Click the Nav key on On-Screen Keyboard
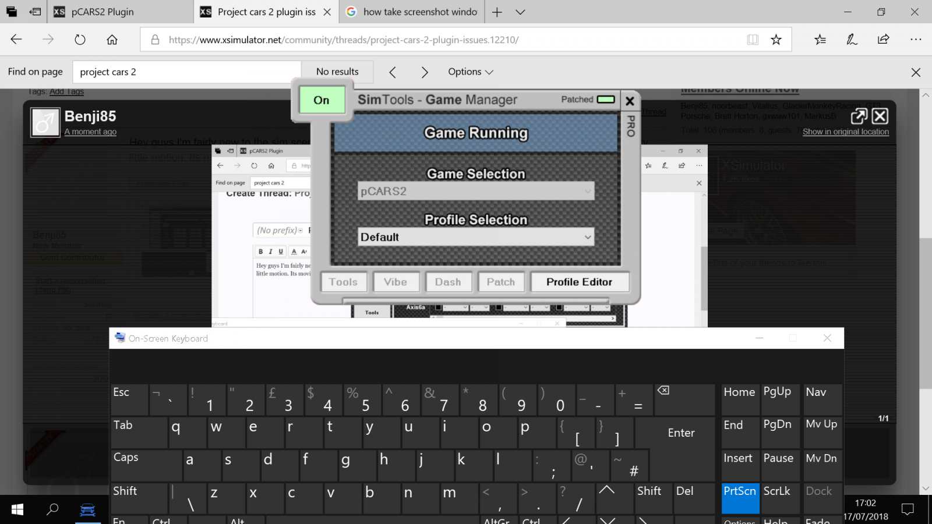Screen dimensions: 932x524 [823, 399]
